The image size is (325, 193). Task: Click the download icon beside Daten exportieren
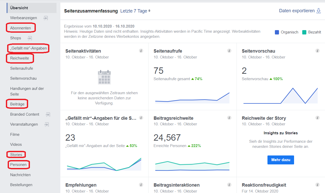tap(319, 11)
